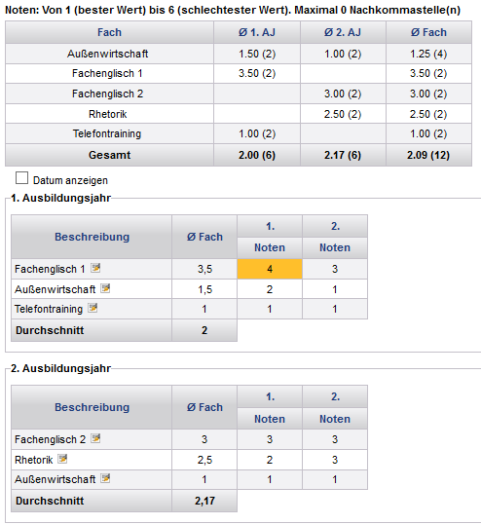
Task: Select the orange highlighted grade 4 cell
Action: point(270,269)
